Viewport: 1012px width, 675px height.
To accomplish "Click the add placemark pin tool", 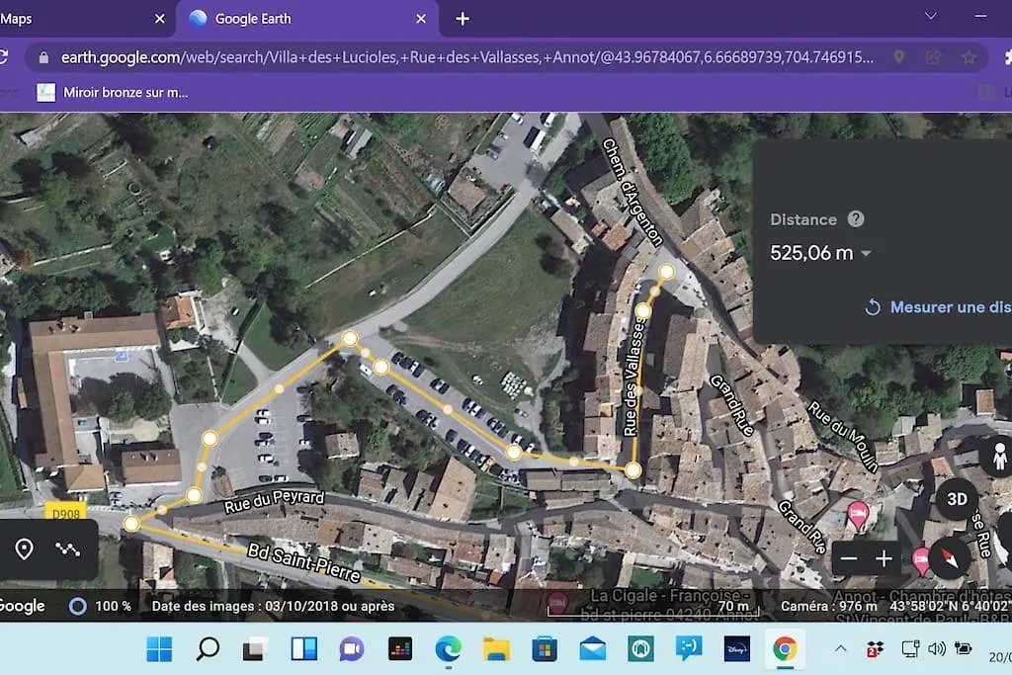I will [x=25, y=548].
